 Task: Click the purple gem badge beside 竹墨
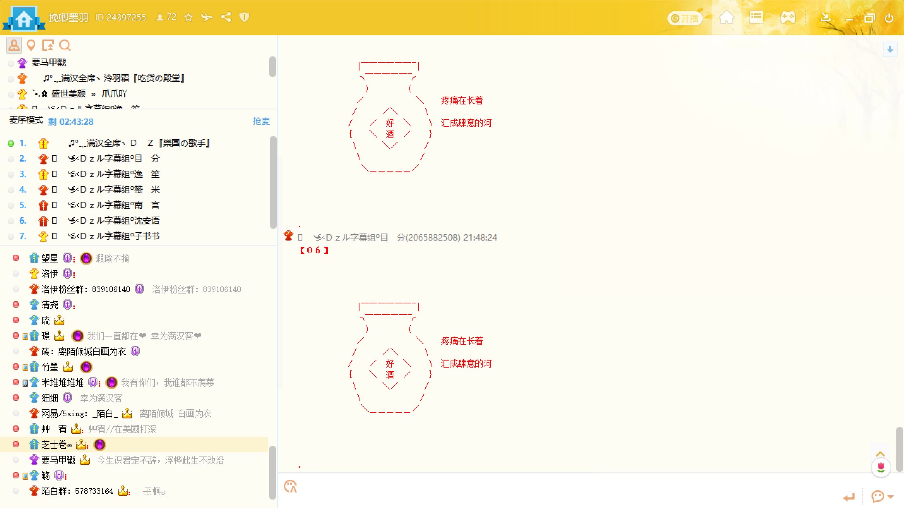[x=86, y=367]
